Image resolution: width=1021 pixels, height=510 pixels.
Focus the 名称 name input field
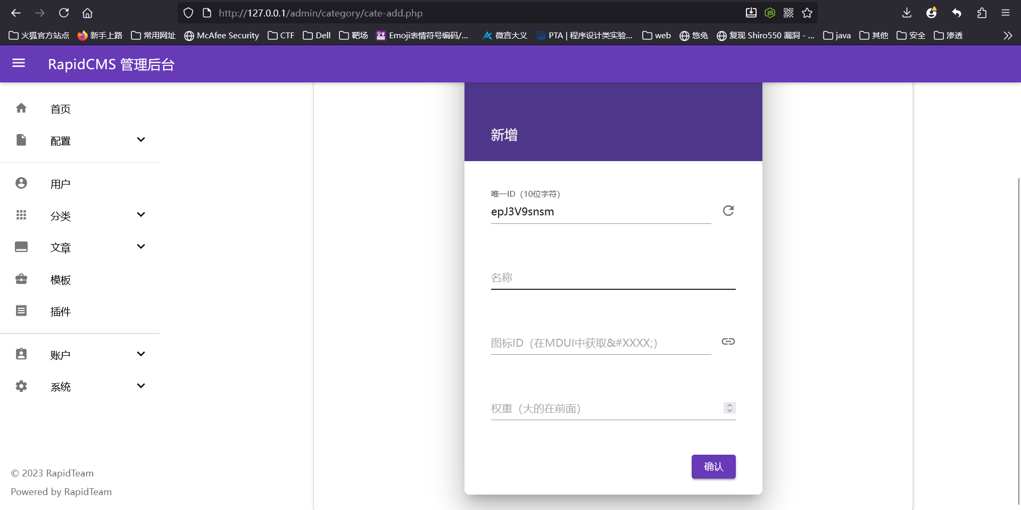coord(612,278)
